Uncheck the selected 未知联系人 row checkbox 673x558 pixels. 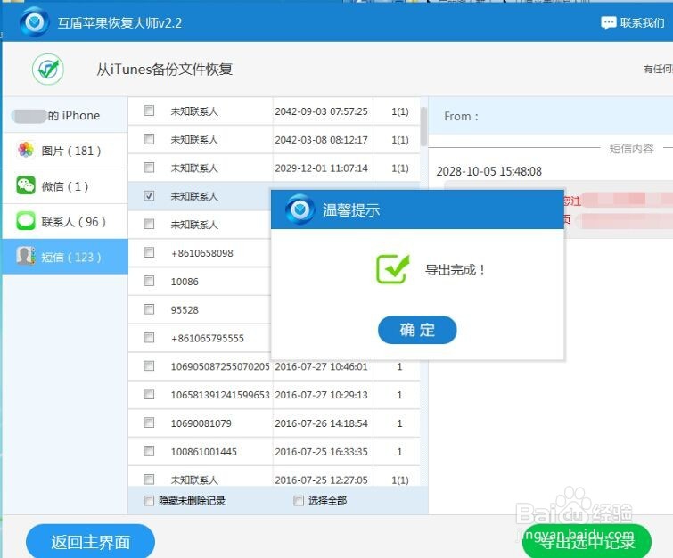pyautogui.click(x=149, y=196)
